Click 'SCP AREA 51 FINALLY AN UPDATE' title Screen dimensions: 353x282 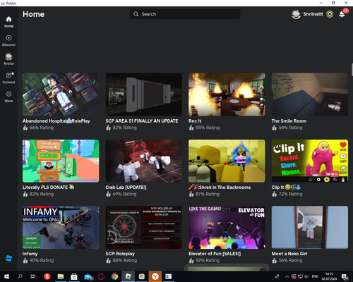pos(142,121)
